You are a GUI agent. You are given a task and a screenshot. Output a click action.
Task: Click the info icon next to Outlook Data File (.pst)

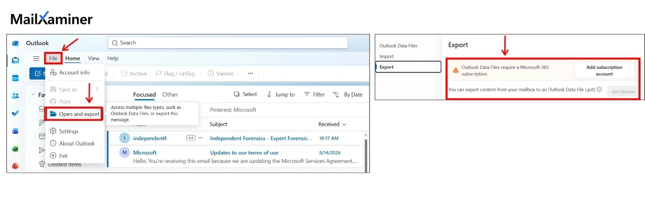tap(599, 90)
